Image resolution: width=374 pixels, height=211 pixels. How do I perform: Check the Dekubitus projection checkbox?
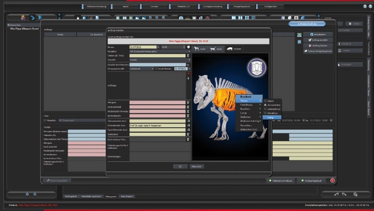pyautogui.click(x=265, y=113)
